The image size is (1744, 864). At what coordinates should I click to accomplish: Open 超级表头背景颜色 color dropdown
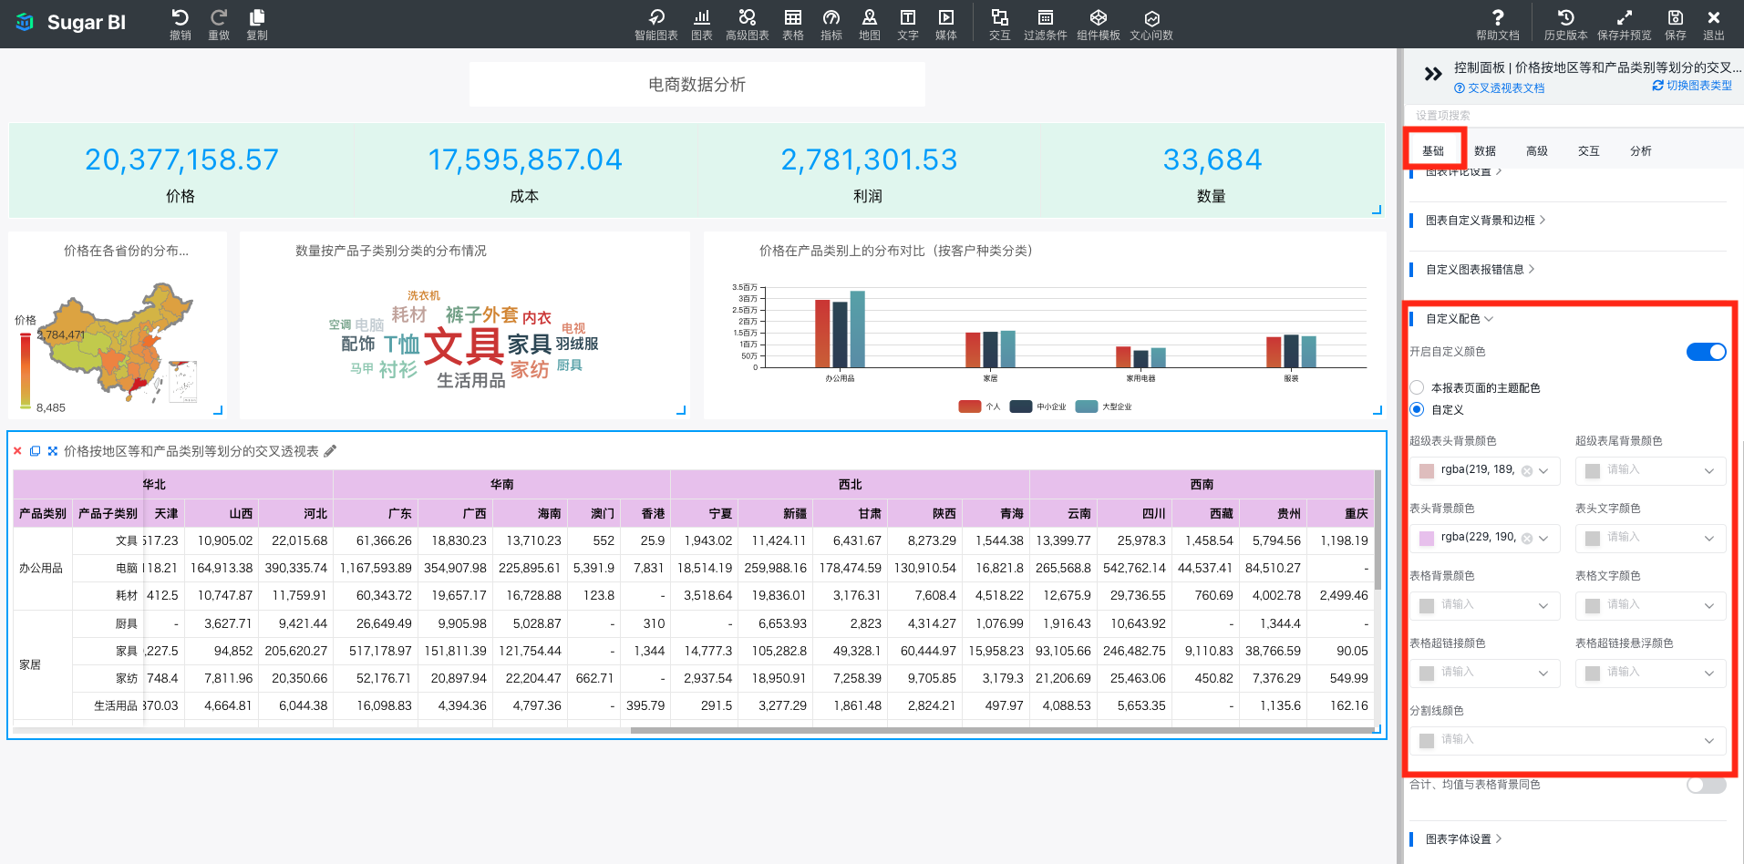(1543, 471)
